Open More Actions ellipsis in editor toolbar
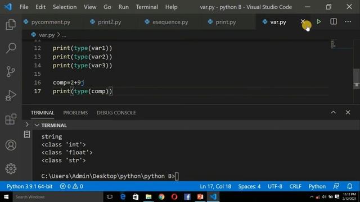 tap(348, 22)
